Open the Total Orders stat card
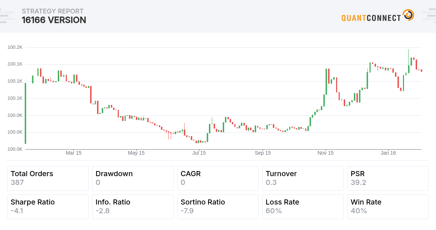 click(x=48, y=178)
